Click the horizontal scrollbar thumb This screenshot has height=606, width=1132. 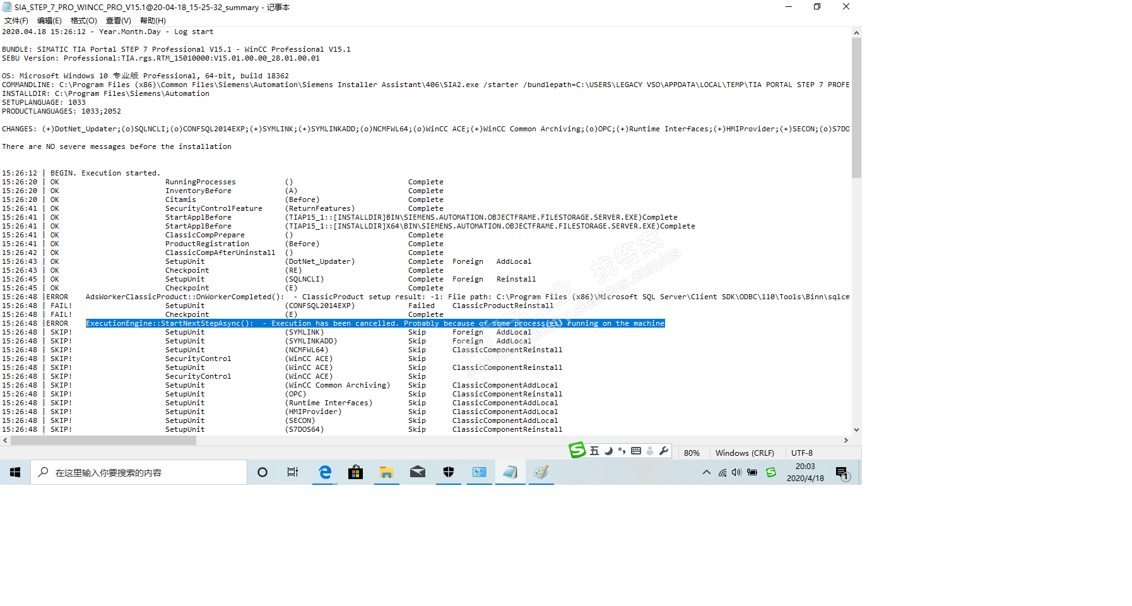click(103, 441)
